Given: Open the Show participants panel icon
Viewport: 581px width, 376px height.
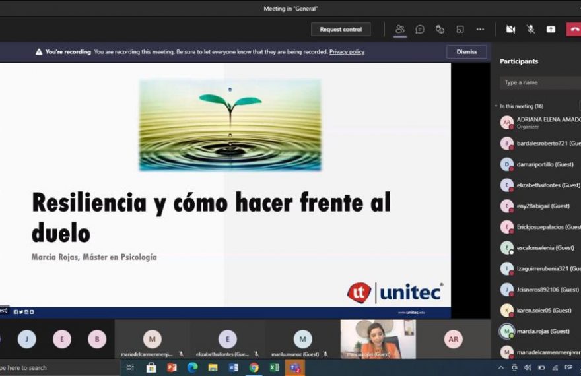Looking at the screenshot, I should coord(399,29).
